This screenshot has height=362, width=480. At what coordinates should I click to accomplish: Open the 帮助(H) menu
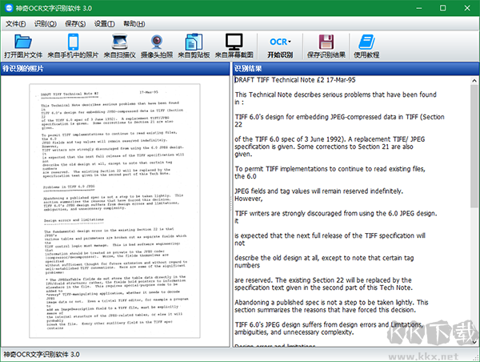[134, 23]
